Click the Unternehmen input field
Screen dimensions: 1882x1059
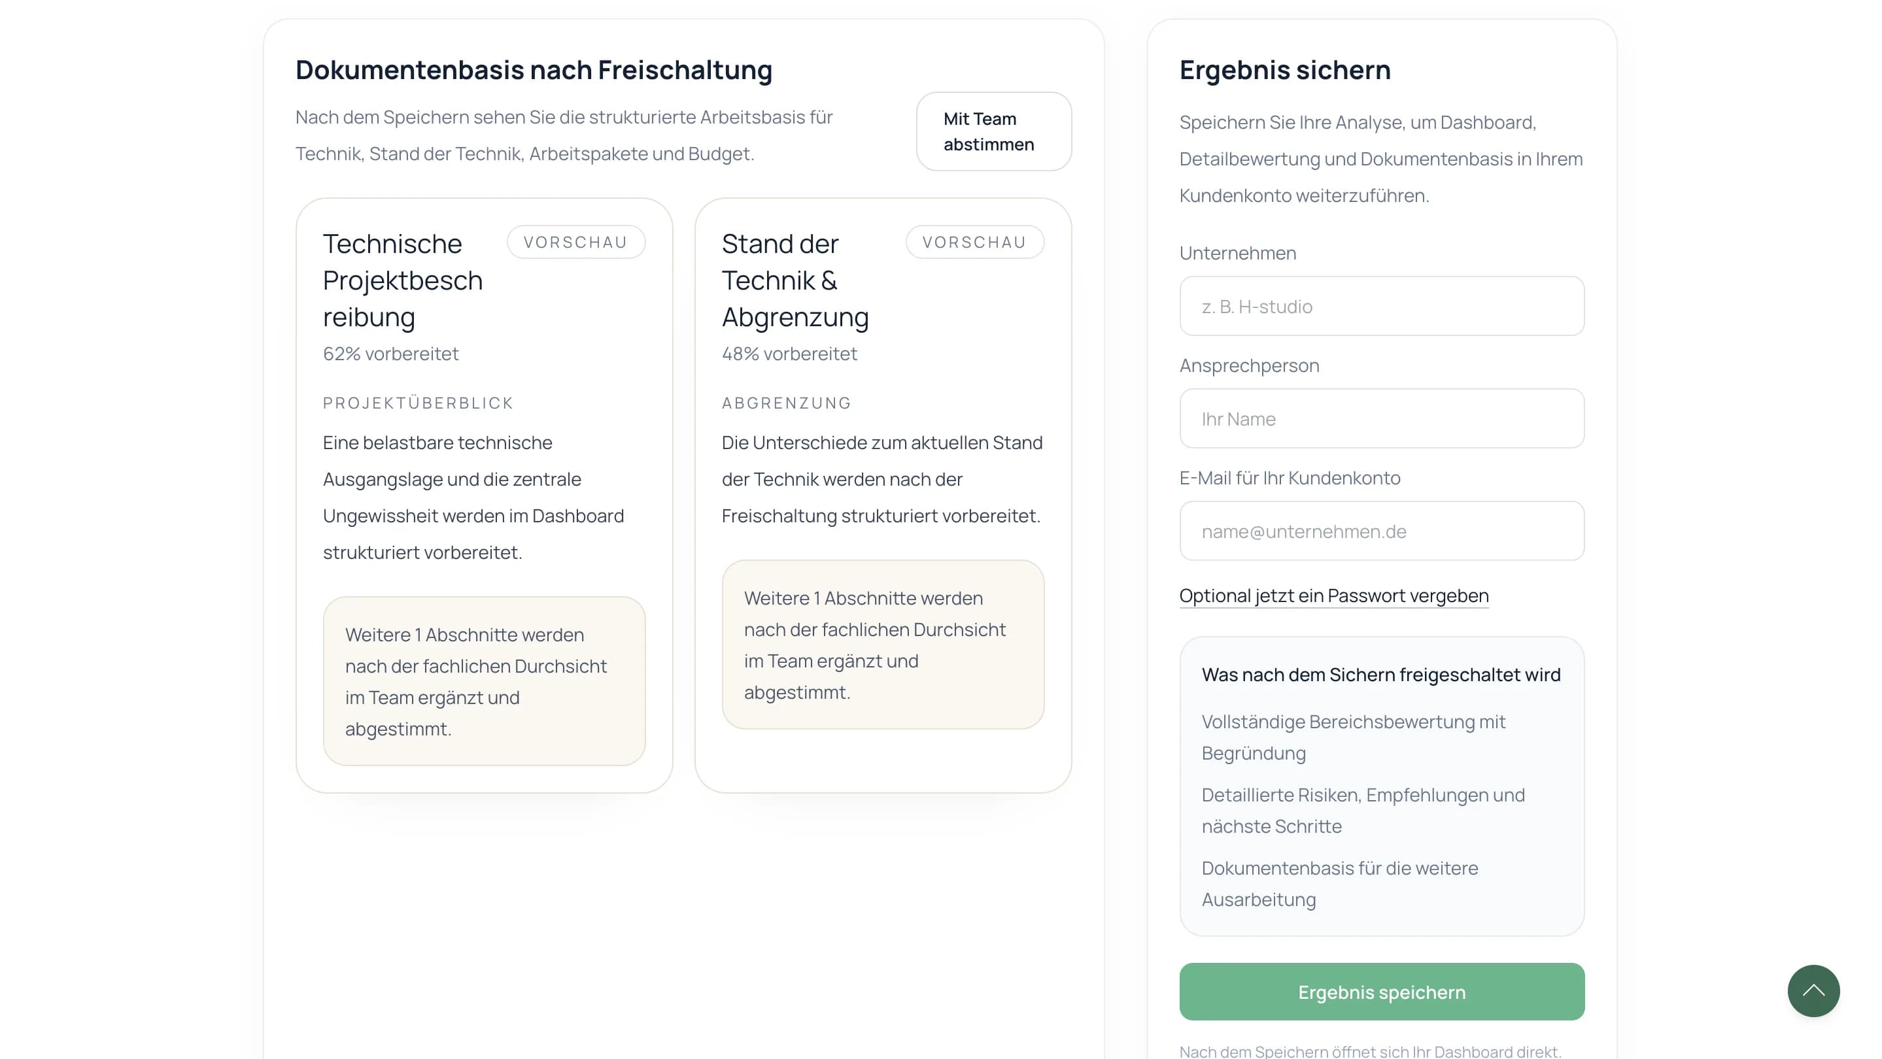pos(1381,306)
